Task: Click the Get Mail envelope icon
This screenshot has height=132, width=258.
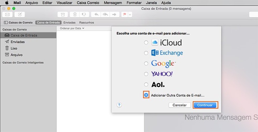Action: pos(7,14)
